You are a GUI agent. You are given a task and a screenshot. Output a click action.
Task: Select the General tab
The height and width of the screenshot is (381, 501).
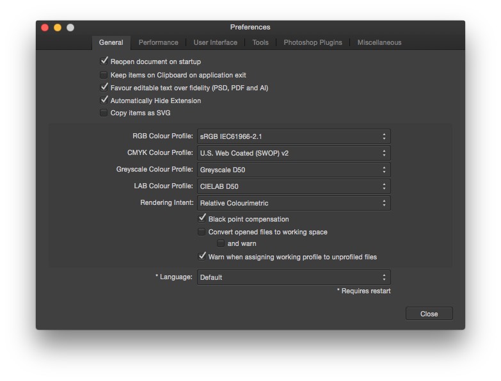pos(111,43)
